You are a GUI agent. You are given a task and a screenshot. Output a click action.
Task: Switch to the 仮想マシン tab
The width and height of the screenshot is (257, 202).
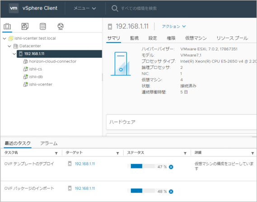coord(196,38)
